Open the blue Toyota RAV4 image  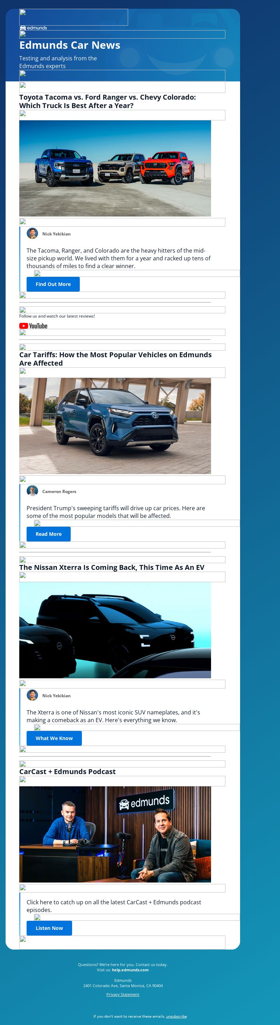(115, 426)
